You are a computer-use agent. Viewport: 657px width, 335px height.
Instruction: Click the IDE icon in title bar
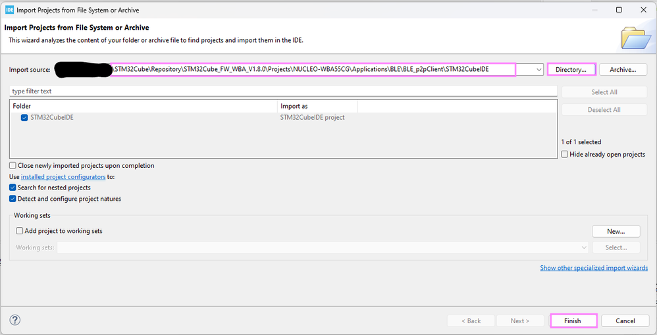10,10
